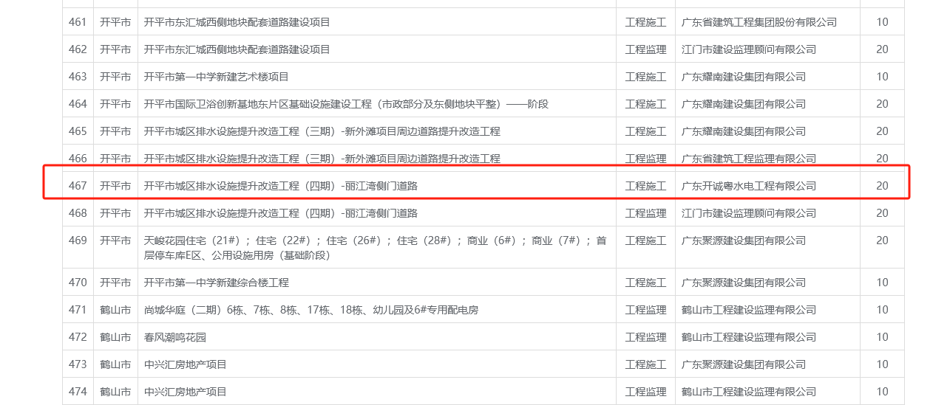Select 中兴汇房地产项目 in row 474
Screen dimensions: 950x405
tap(185, 392)
